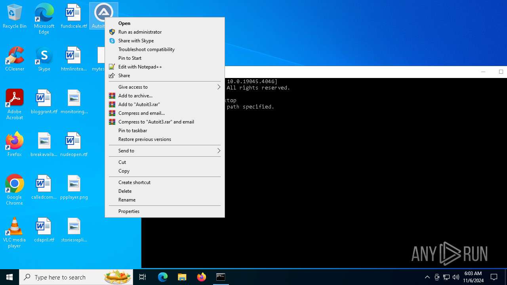Open File Explorer from the taskbar
This screenshot has height=285, width=507.
pos(182,277)
